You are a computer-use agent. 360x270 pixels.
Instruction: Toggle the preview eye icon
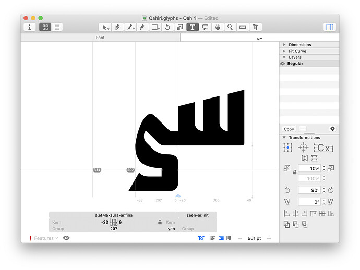66,238
